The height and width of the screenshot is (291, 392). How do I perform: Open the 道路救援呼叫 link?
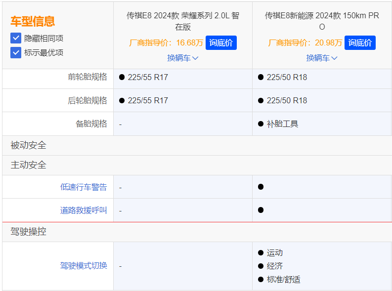(84, 210)
